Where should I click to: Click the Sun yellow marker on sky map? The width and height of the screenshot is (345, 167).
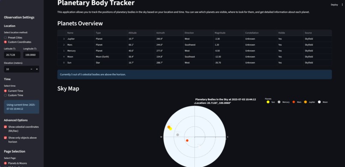[170, 129]
